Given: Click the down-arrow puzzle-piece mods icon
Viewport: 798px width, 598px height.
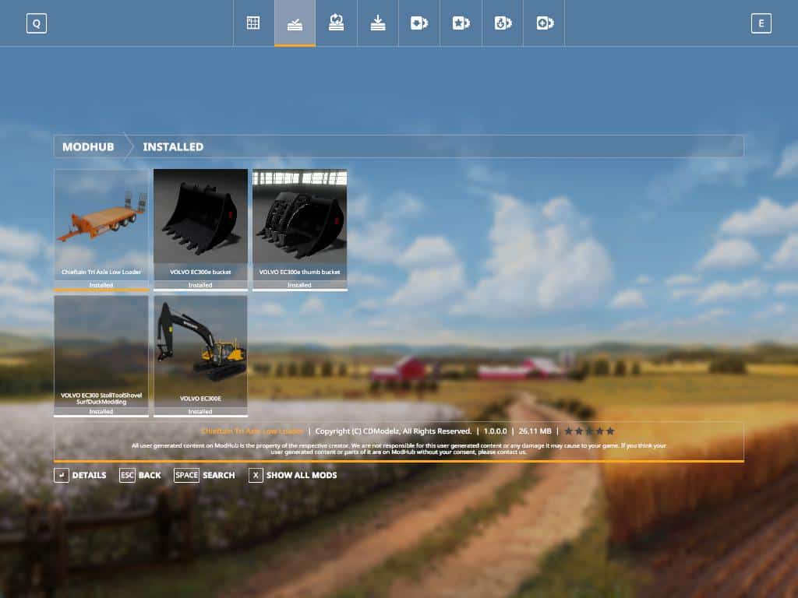Looking at the screenshot, I should pyautogui.click(x=503, y=23).
